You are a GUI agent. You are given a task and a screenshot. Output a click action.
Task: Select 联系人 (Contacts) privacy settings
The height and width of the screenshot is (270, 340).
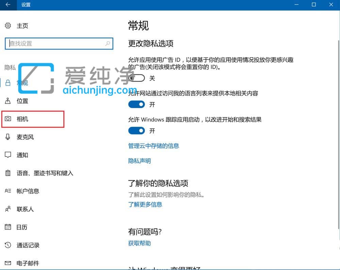[x=25, y=209]
